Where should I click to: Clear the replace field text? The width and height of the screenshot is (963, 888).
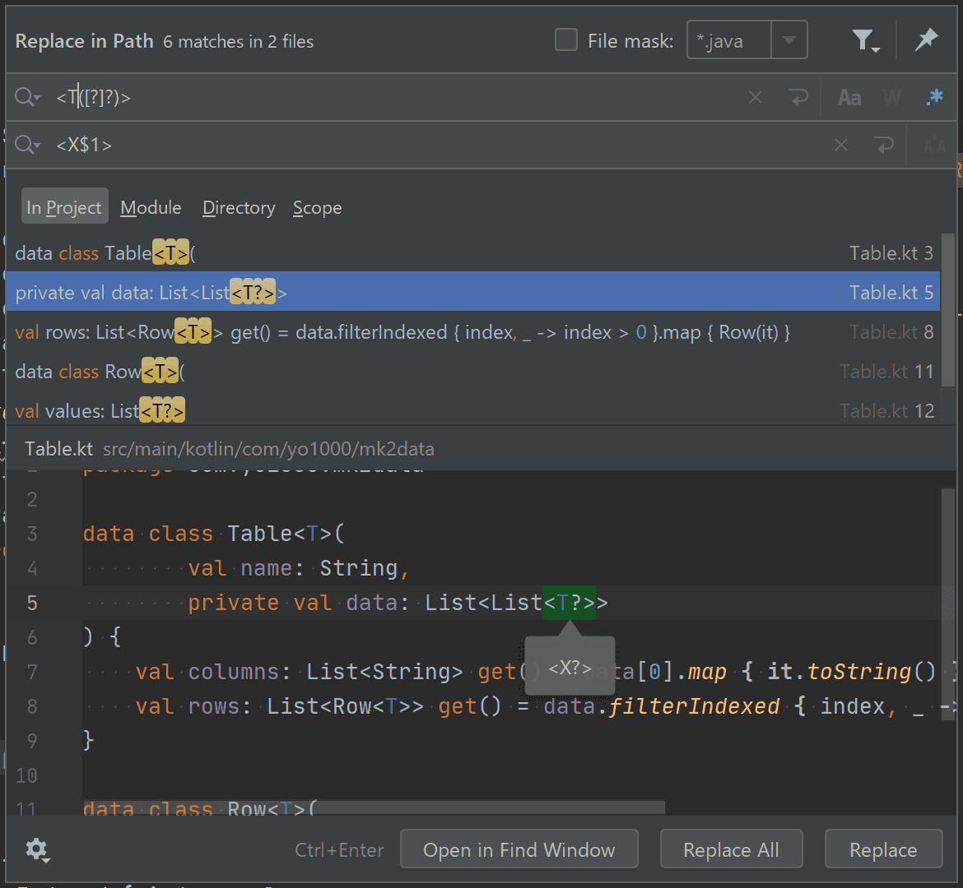840,146
